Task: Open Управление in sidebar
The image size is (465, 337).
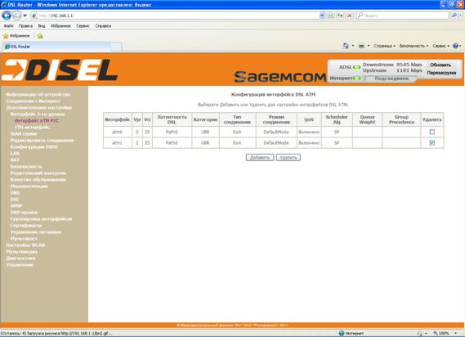Action: [20, 265]
